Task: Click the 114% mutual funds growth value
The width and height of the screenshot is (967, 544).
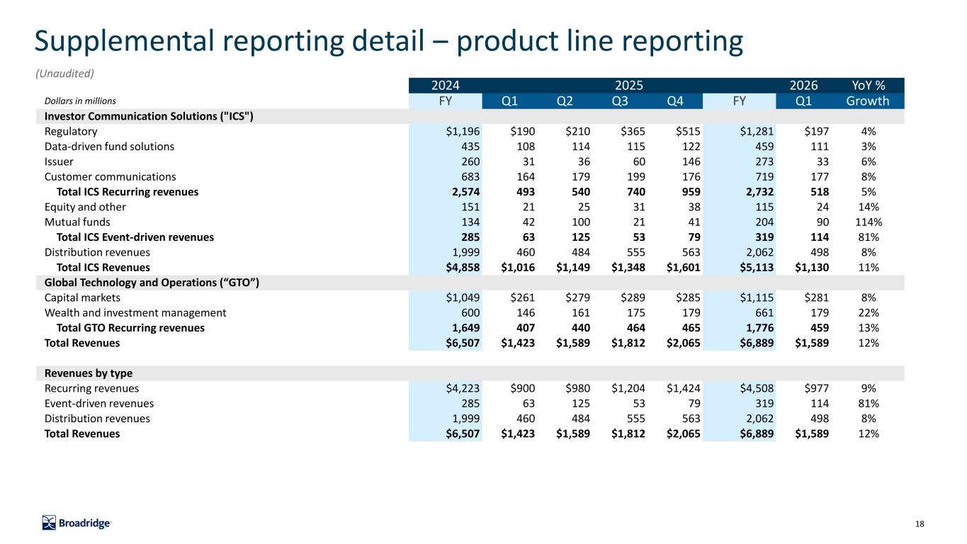Action: coord(868,222)
